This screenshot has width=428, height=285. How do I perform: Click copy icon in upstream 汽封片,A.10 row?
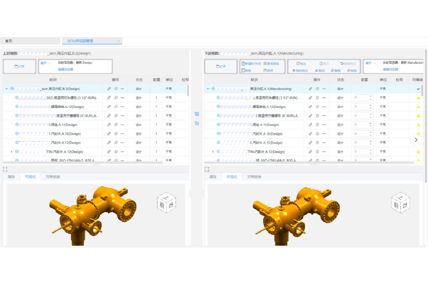coord(116,134)
